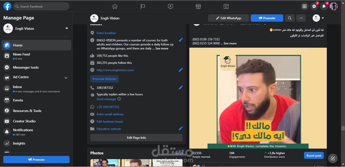Click Enter location link
Image resolution: width=345 pixels, height=167 pixels.
tap(106, 33)
